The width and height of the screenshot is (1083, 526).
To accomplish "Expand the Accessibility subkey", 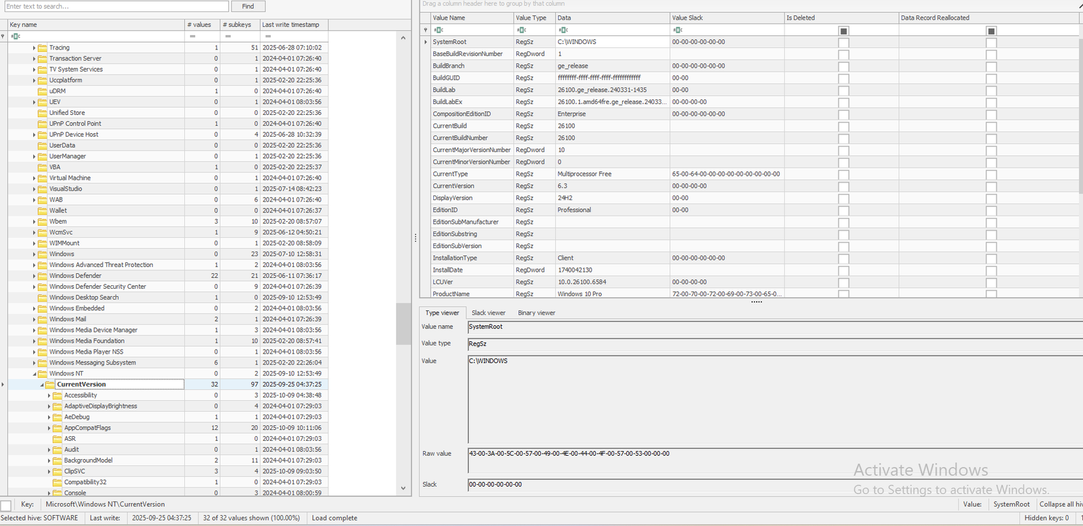I will [x=49, y=396].
